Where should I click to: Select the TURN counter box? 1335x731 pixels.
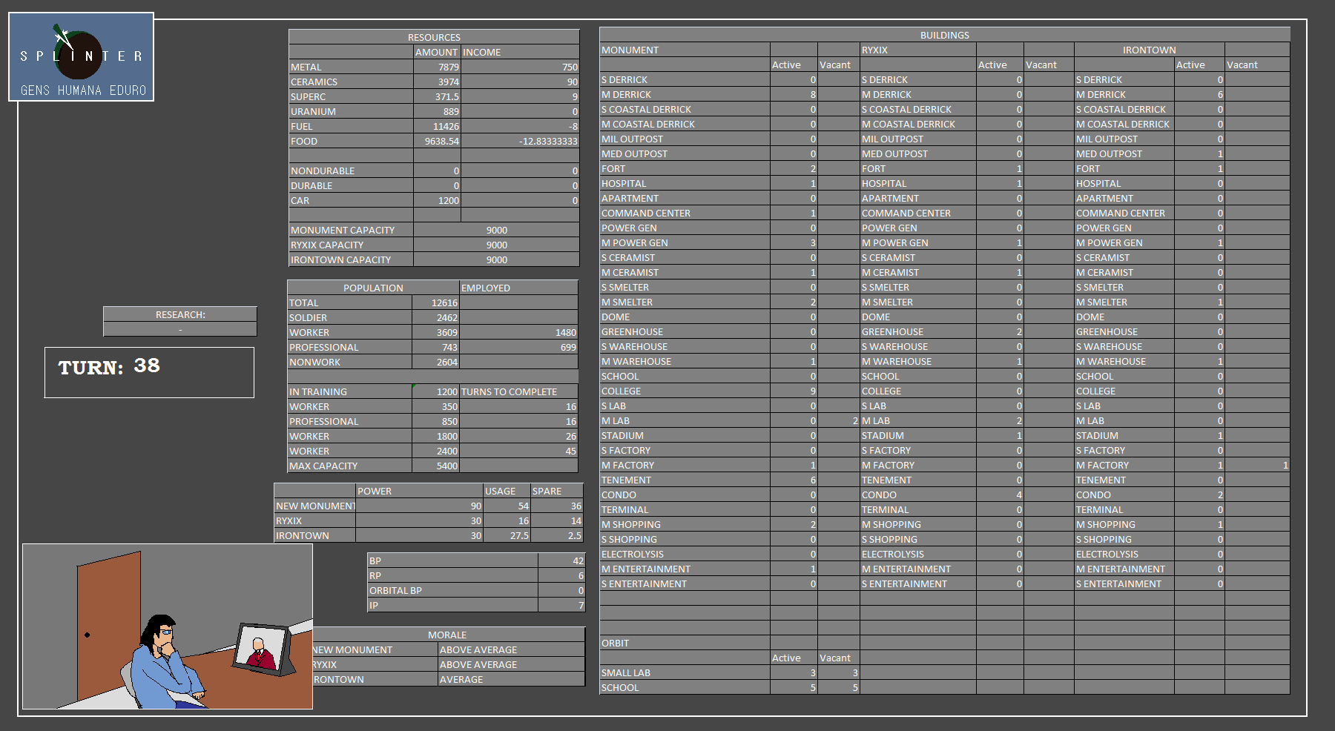point(149,372)
